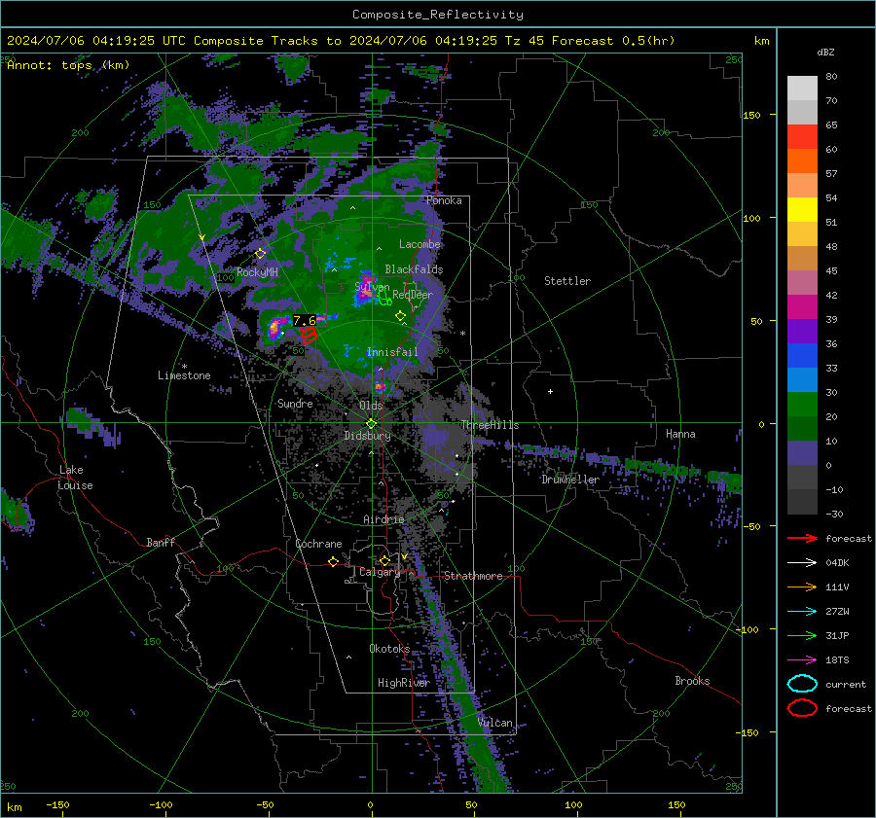Click the slate-blue 0-10 dBZ swatch
The width and height of the screenshot is (876, 818).
click(802, 453)
